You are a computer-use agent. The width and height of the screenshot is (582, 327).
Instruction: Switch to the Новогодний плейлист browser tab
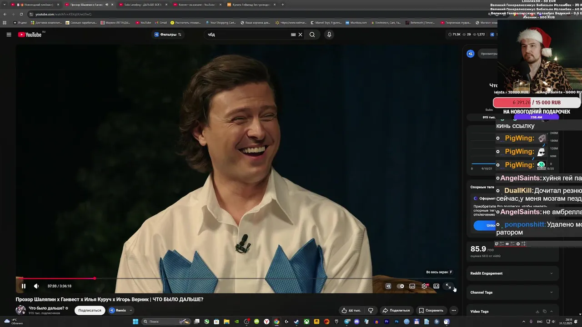(x=35, y=5)
